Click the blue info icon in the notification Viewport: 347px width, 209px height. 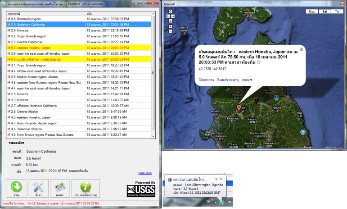[x=170, y=180]
